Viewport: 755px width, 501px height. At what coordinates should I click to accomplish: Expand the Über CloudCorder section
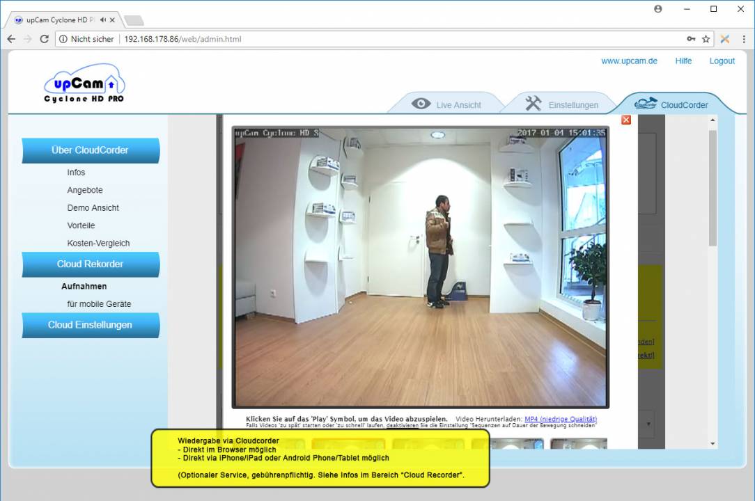tap(91, 150)
